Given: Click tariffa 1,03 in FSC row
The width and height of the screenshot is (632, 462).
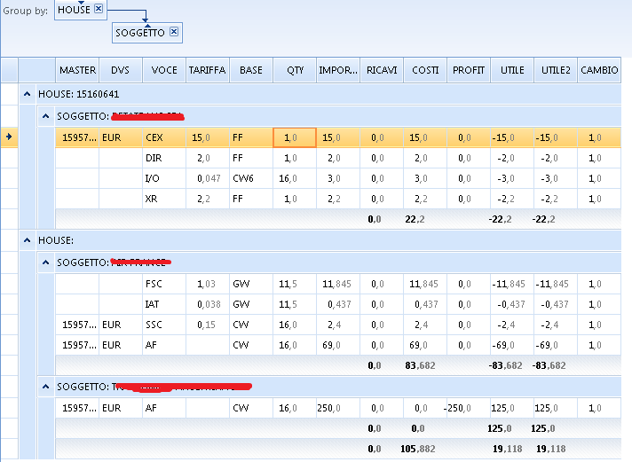Looking at the screenshot, I should tap(208, 284).
